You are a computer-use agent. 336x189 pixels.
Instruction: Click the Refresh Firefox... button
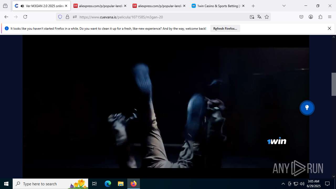tap(225, 29)
